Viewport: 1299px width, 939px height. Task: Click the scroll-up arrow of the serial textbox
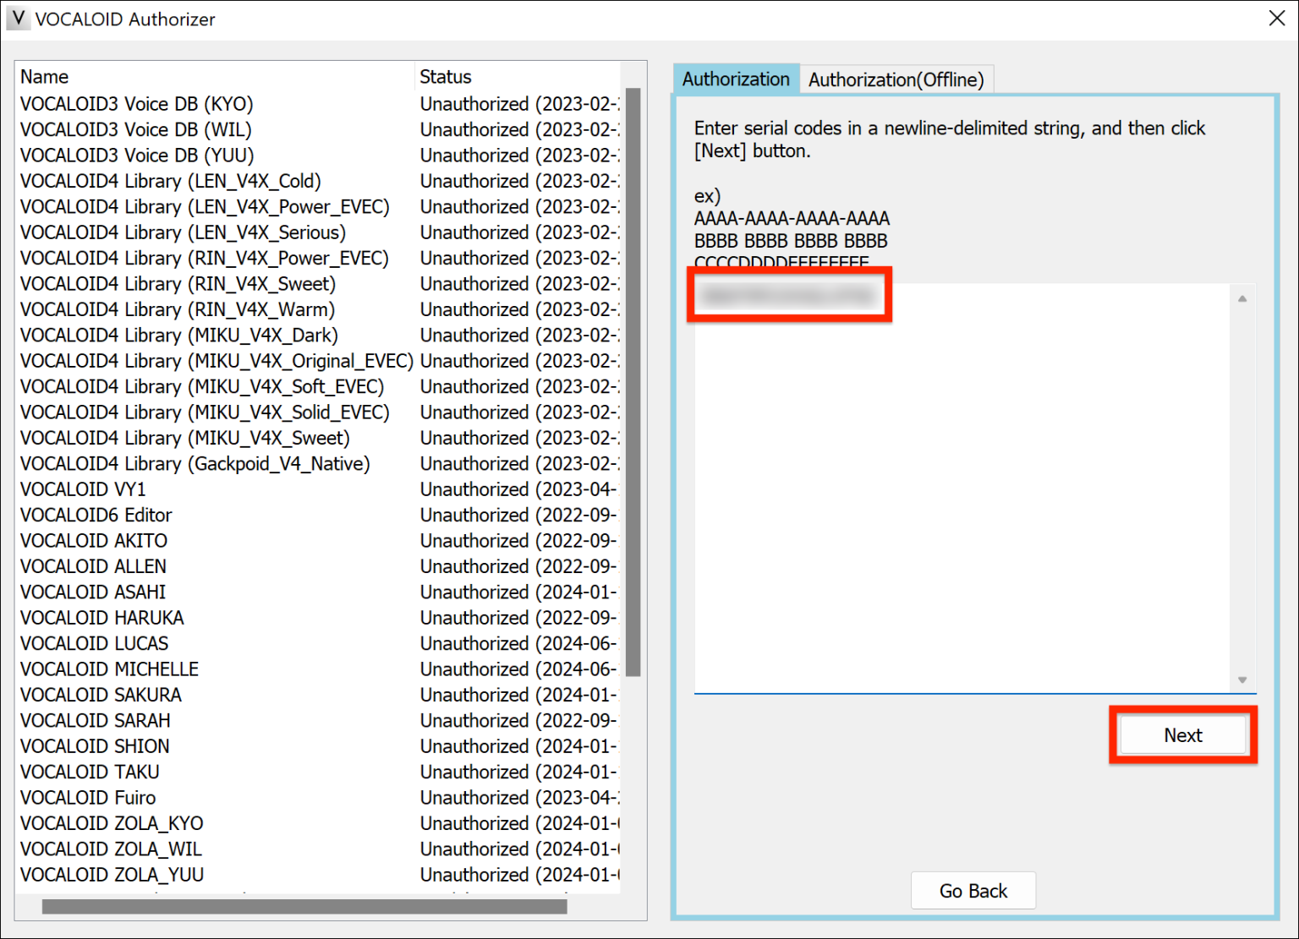point(1242,298)
